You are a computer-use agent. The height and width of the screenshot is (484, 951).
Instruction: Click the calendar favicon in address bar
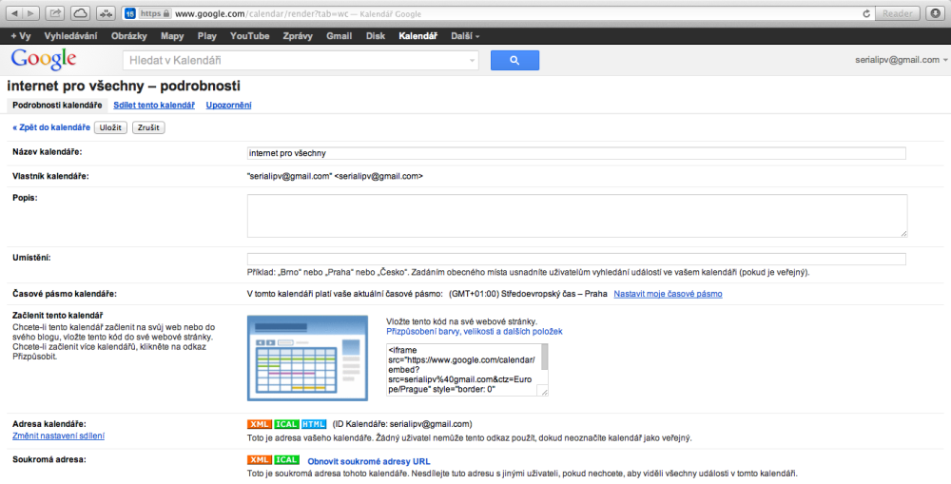(129, 13)
